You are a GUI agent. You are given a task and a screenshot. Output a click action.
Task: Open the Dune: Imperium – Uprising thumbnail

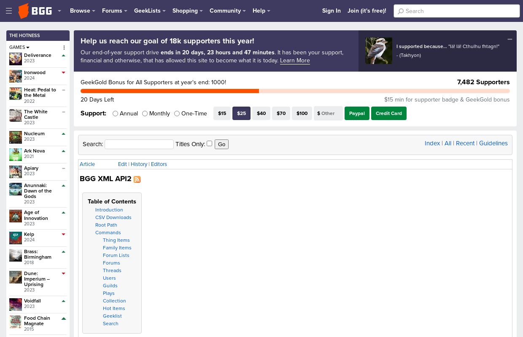[16, 277]
